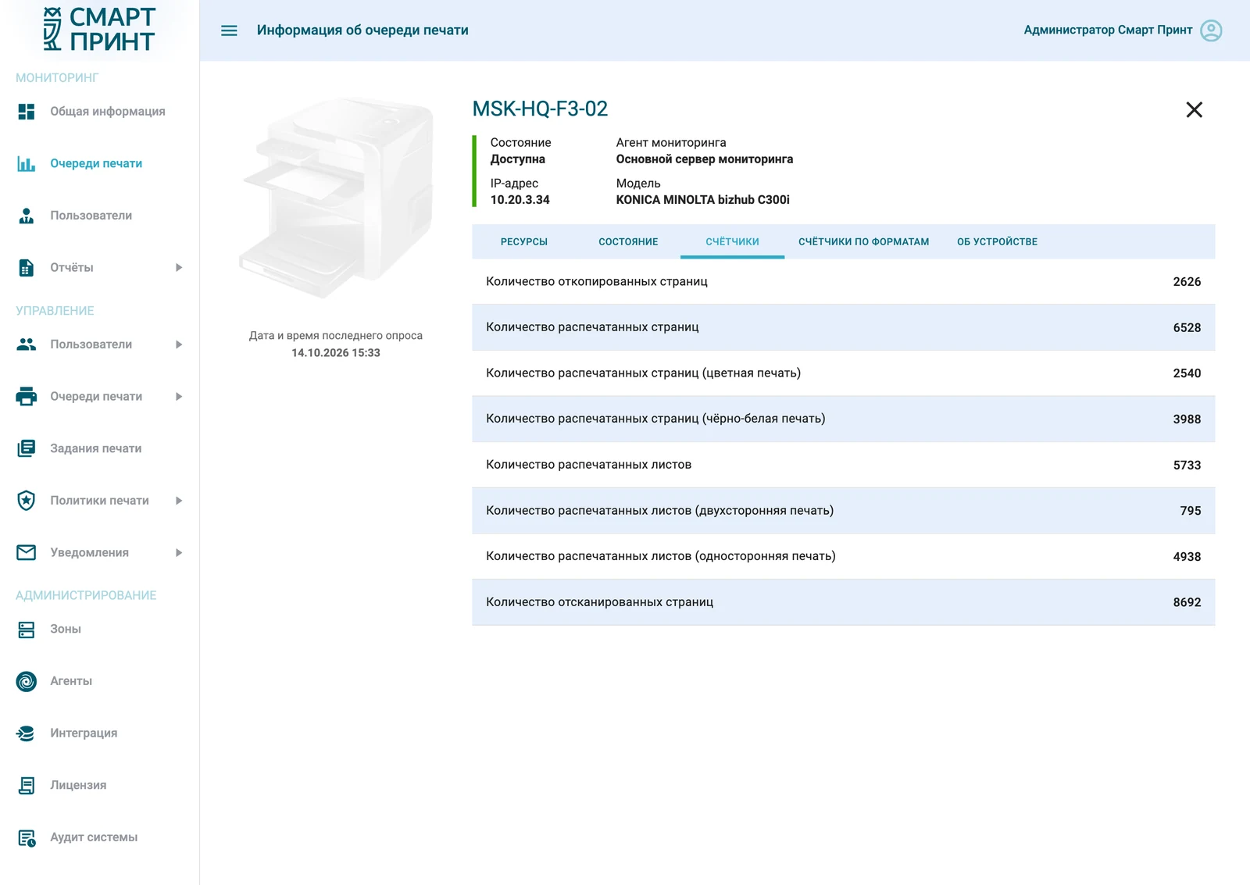This screenshot has width=1250, height=885.
Task: Click the IP address 10.20.3.34
Action: point(520,200)
